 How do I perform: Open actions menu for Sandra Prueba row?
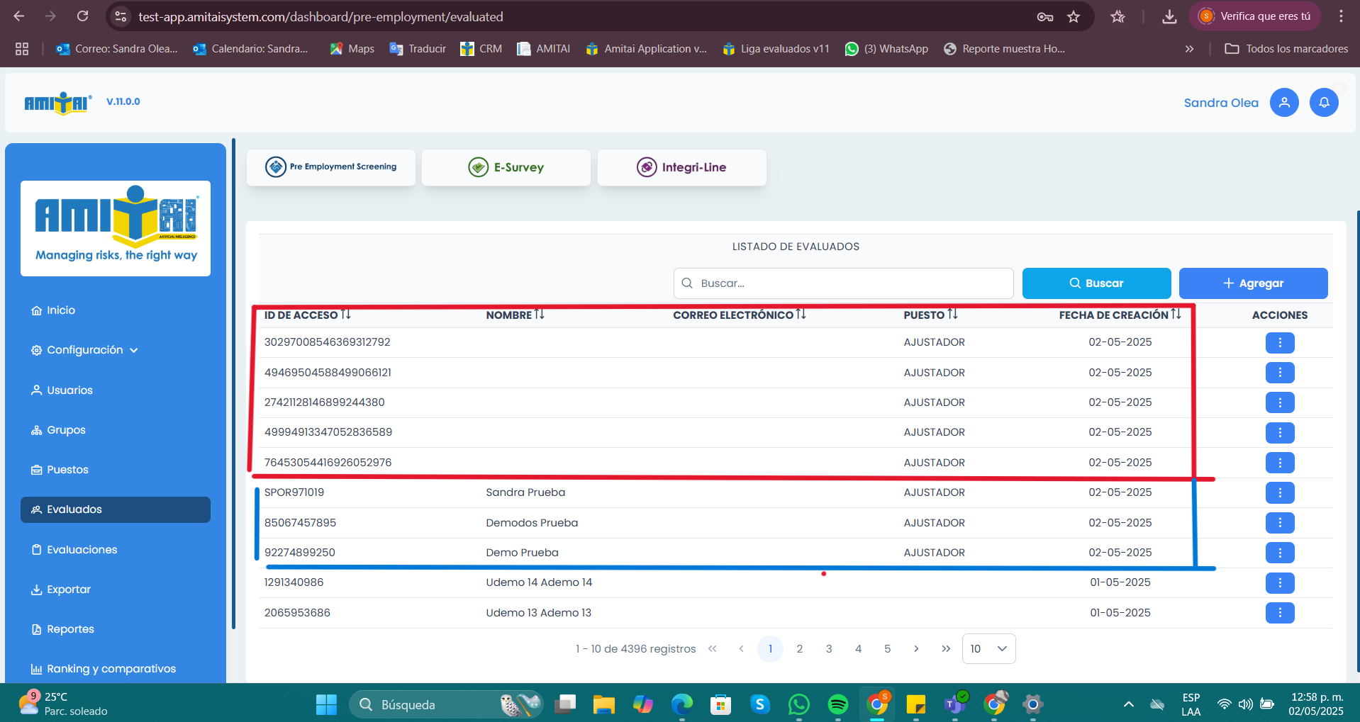(1279, 492)
